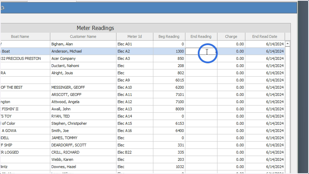Screen dimensions: 309x174
Task: Click the Meter Id column header
Action: (x=135, y=36)
